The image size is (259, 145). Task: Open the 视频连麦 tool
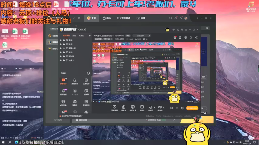63,92
